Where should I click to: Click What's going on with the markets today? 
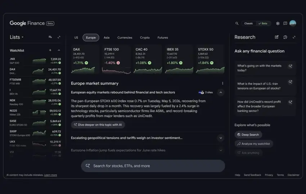[265, 68]
